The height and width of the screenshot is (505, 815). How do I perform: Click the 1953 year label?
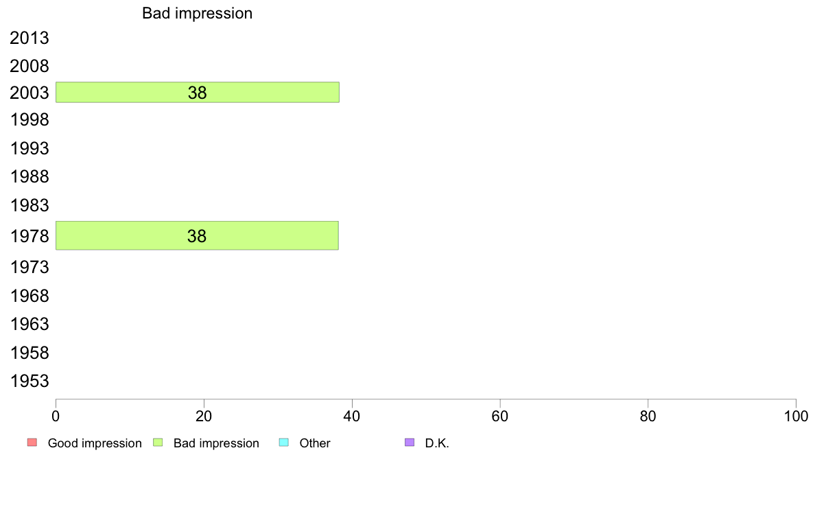(29, 381)
